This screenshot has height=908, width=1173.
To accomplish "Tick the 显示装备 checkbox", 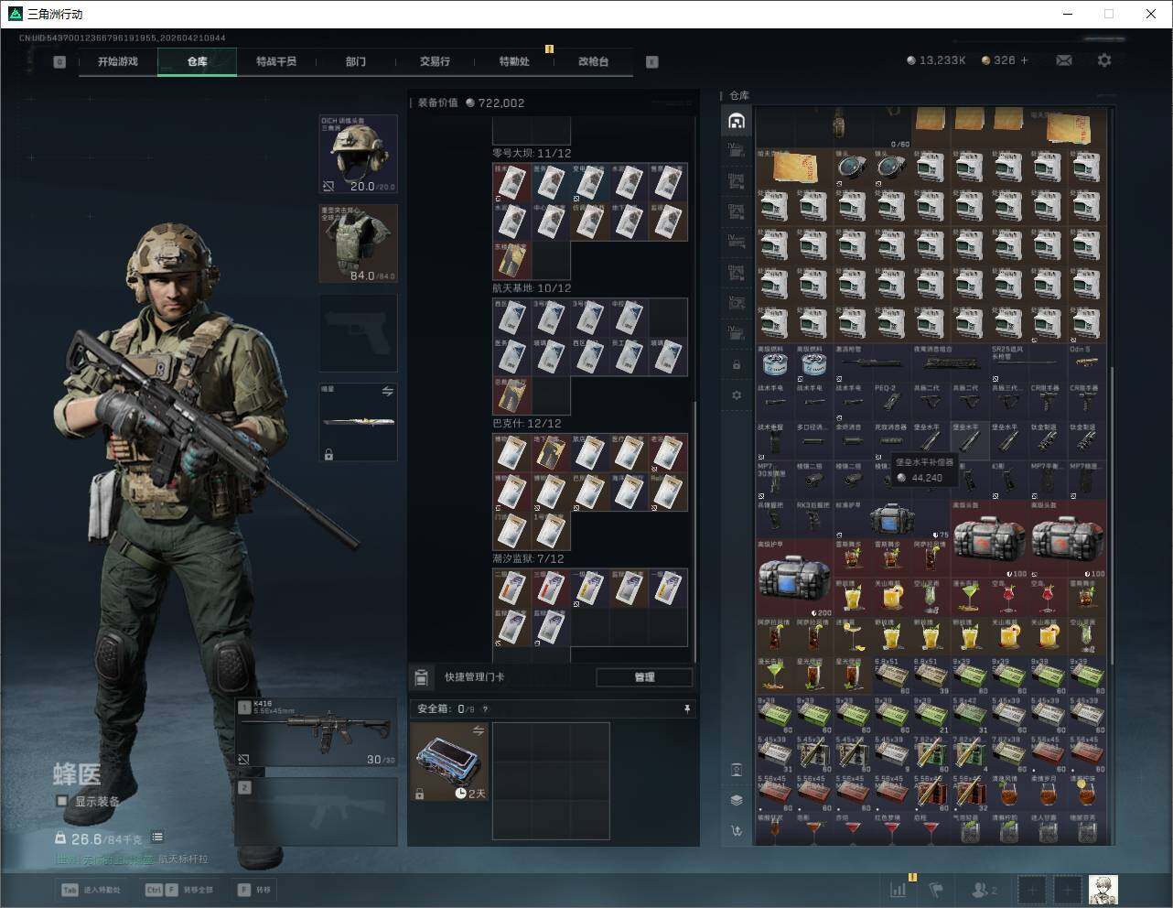I will (x=62, y=801).
